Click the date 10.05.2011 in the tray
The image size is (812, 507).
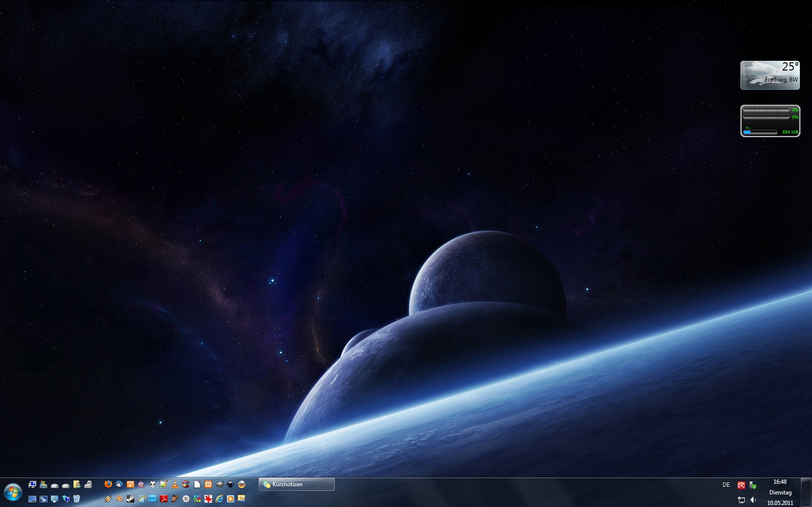tap(780, 503)
